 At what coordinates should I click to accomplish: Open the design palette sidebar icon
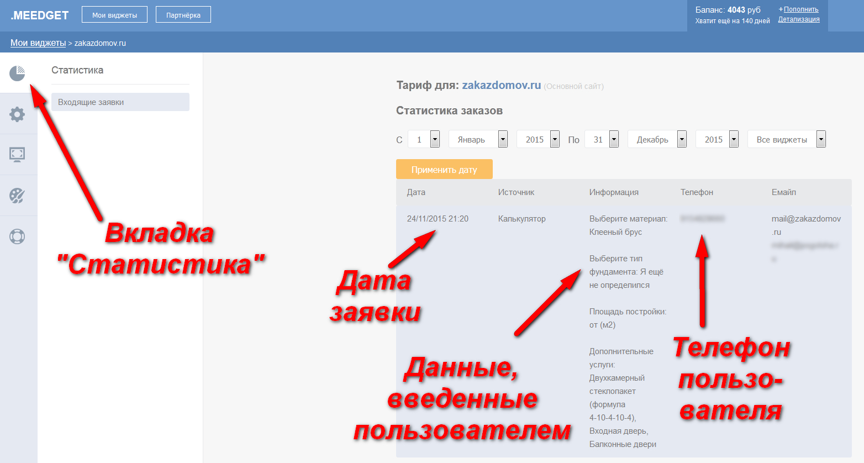pos(17,196)
